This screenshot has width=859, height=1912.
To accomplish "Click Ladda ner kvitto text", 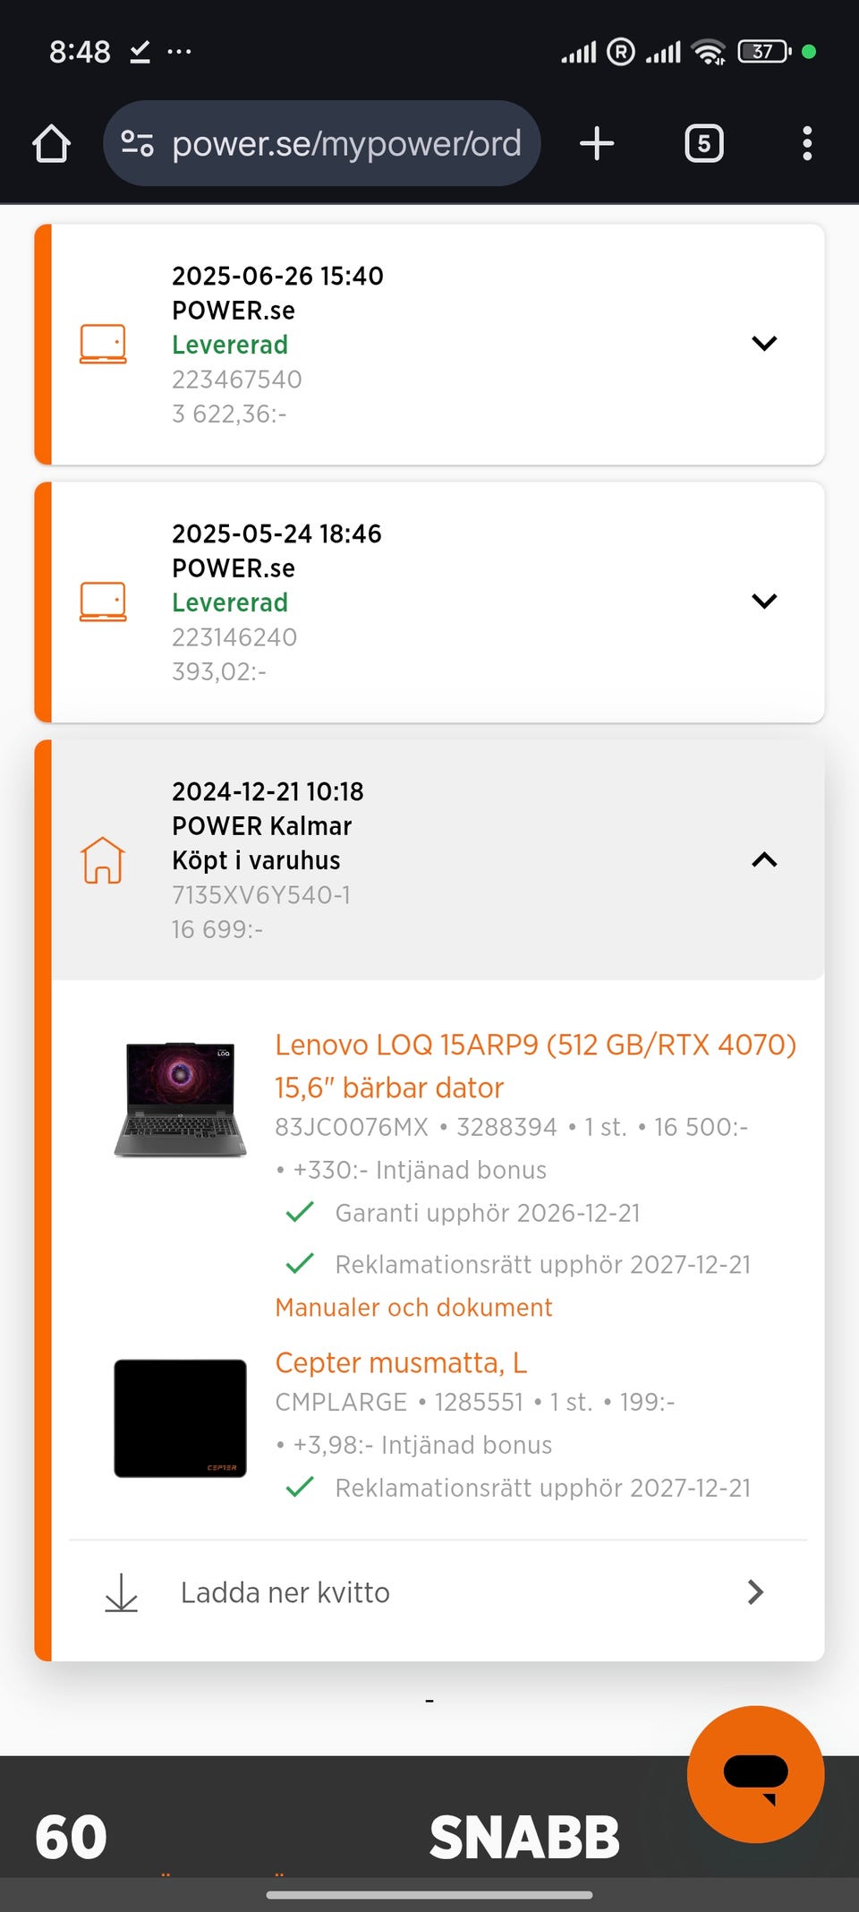I will coord(285,1592).
